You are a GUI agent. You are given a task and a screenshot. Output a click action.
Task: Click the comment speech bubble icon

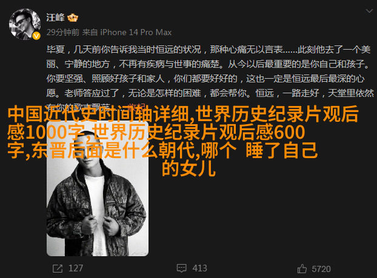pyautogui.click(x=181, y=268)
